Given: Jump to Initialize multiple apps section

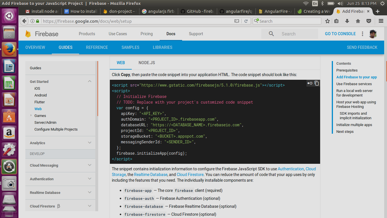Looking at the screenshot, I should (x=354, y=125).
